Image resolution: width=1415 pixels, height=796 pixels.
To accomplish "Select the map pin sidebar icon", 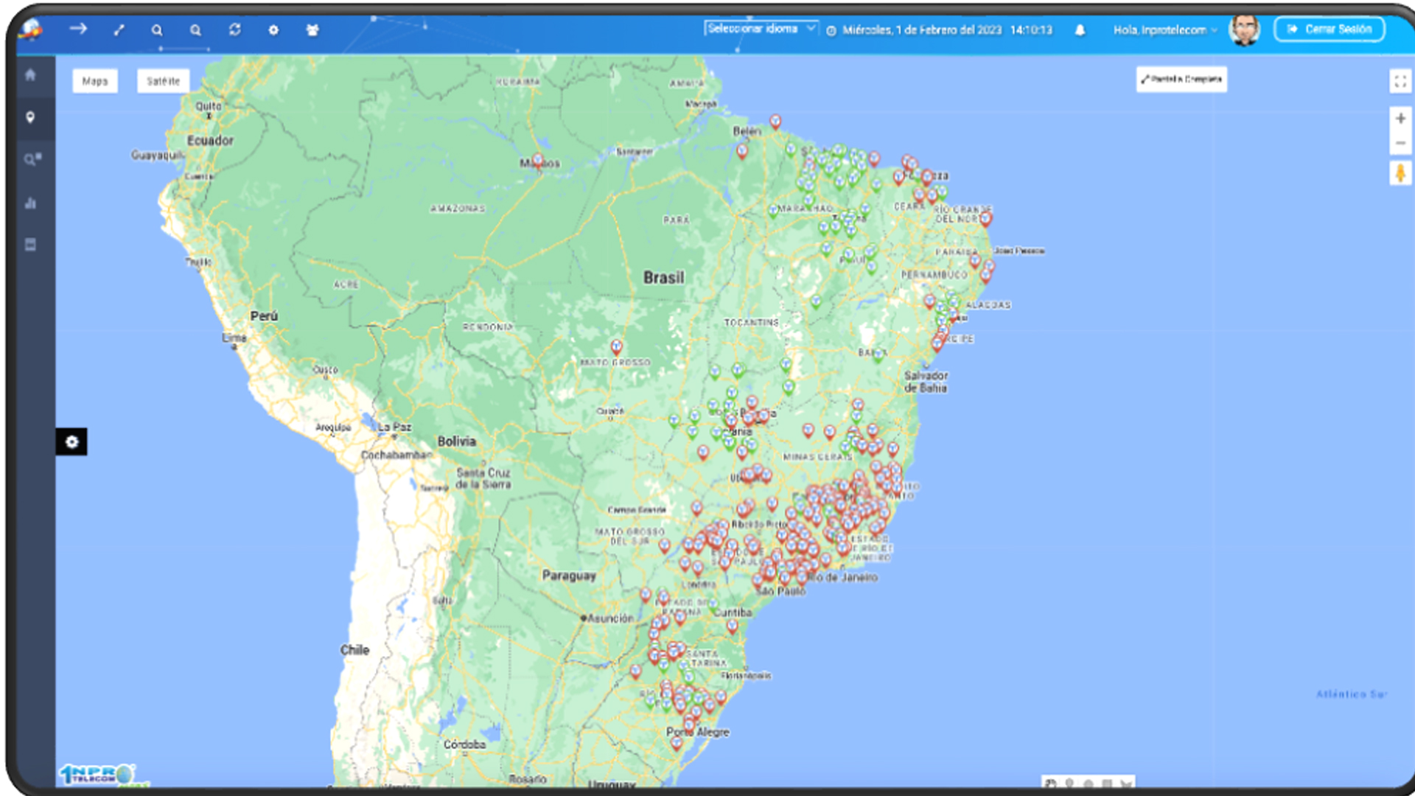I will (x=30, y=117).
